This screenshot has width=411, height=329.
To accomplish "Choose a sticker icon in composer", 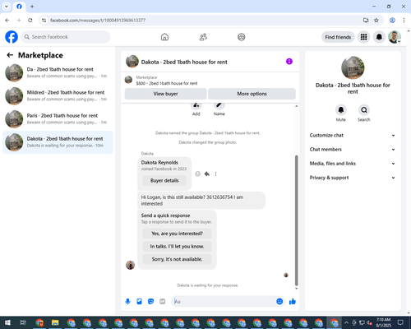I will click(x=150, y=302).
